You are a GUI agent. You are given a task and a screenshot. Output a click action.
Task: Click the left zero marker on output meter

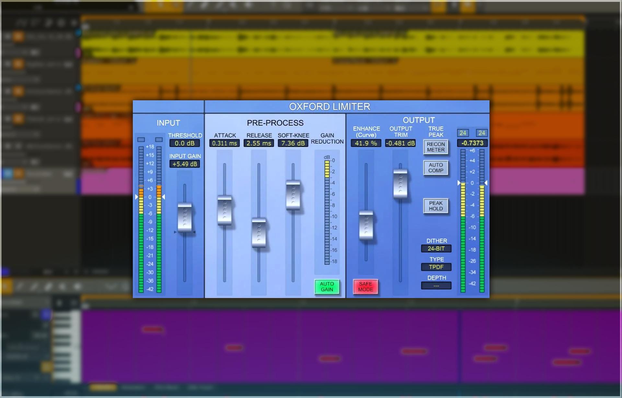pyautogui.click(x=459, y=183)
